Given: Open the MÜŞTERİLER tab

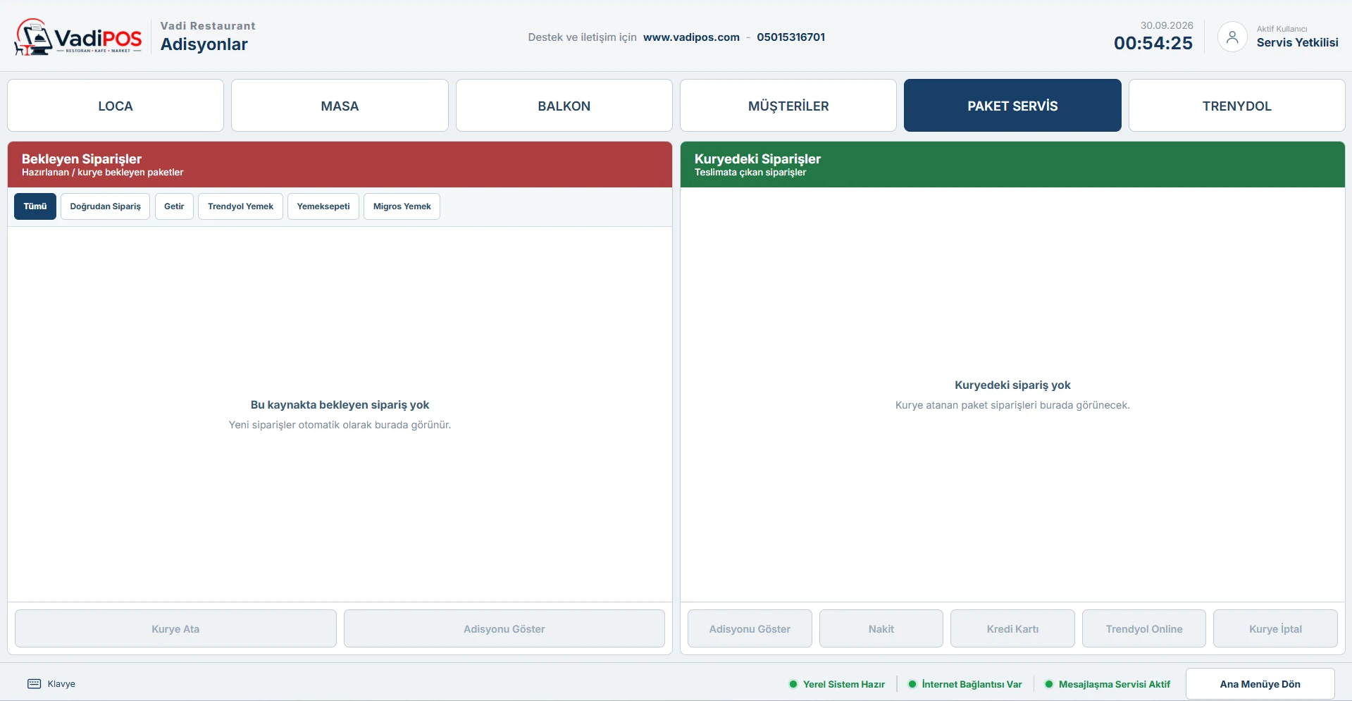Looking at the screenshot, I should 788,106.
